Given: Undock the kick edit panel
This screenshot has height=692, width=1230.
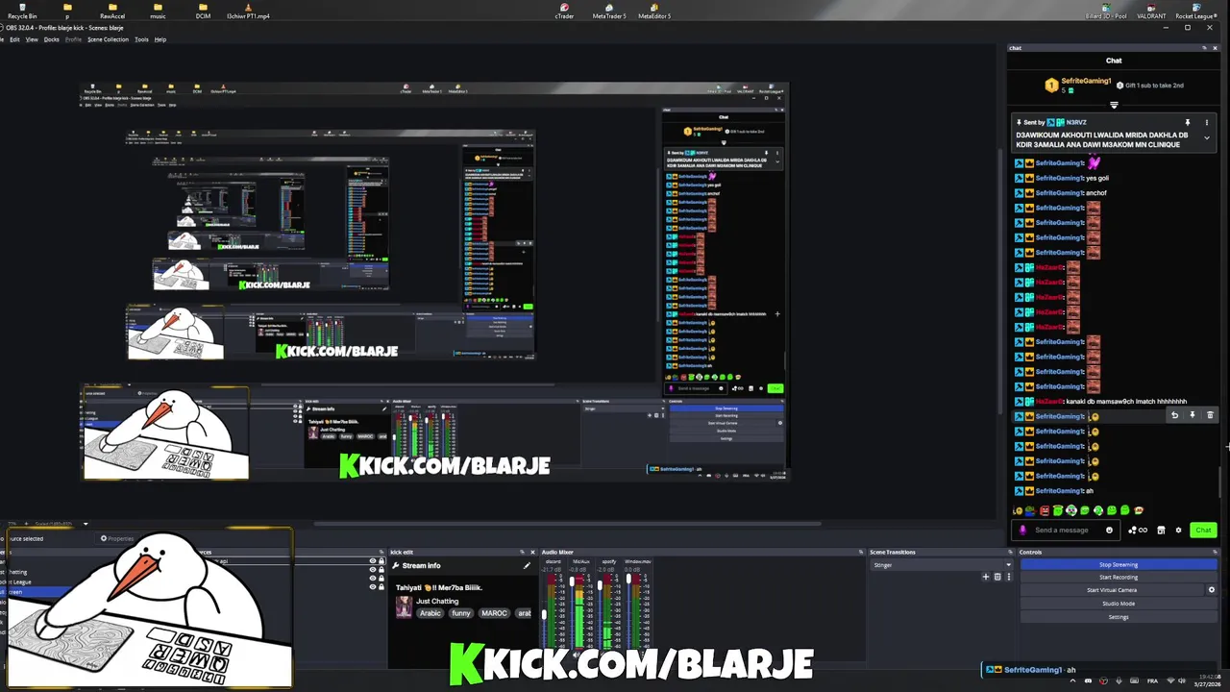Looking at the screenshot, I should (x=522, y=553).
